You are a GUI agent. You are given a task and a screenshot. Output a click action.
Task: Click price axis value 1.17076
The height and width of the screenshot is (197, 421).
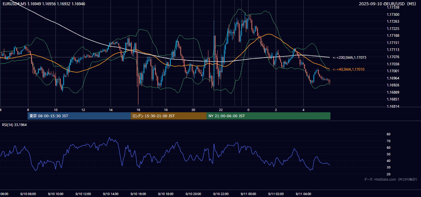point(393,57)
